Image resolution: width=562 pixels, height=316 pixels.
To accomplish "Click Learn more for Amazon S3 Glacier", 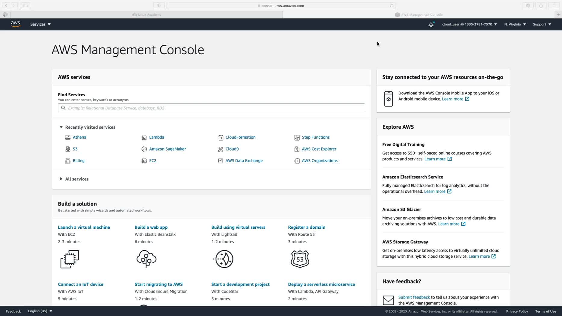I will [x=452, y=224].
